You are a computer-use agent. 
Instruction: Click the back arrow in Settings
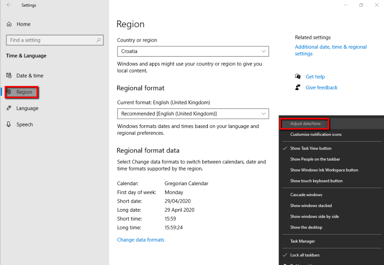pyautogui.click(x=9, y=5)
